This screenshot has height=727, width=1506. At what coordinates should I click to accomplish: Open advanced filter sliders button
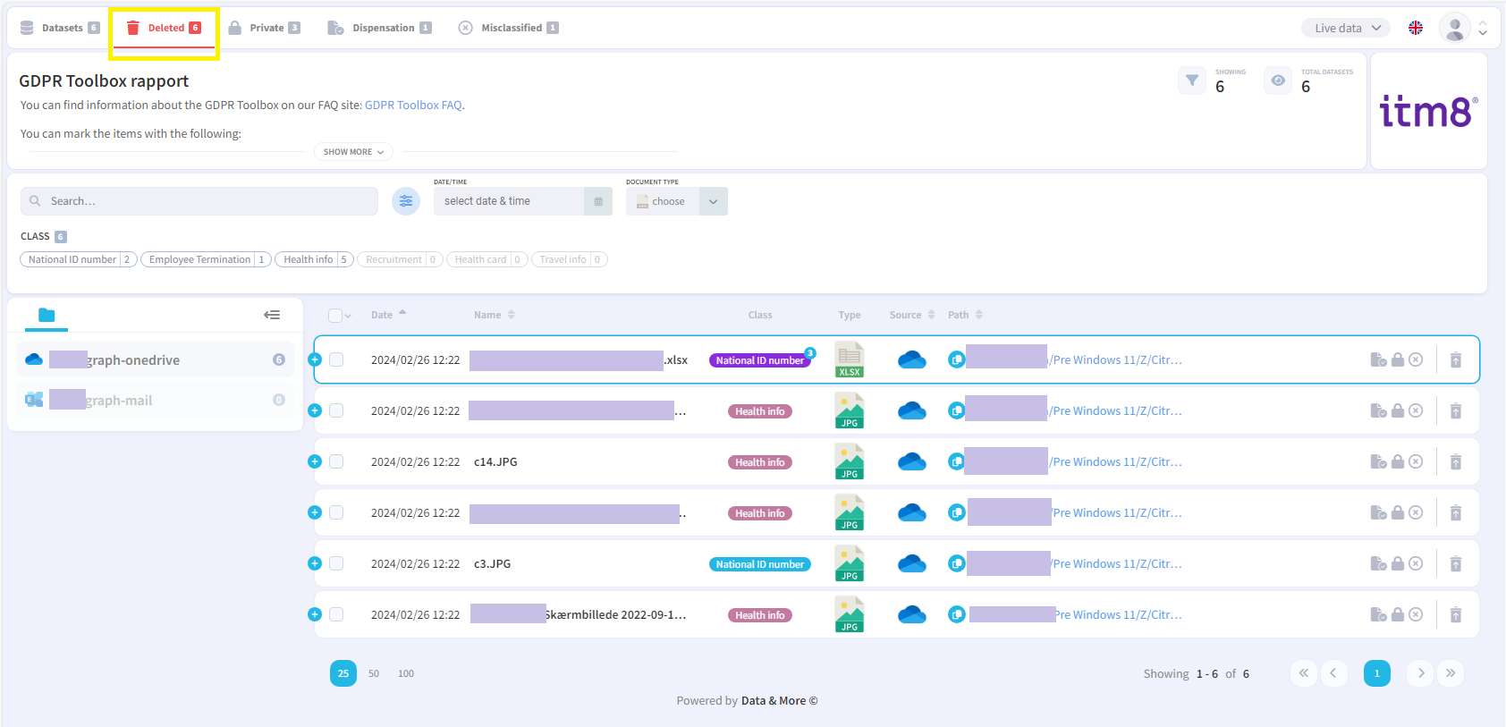tap(406, 201)
